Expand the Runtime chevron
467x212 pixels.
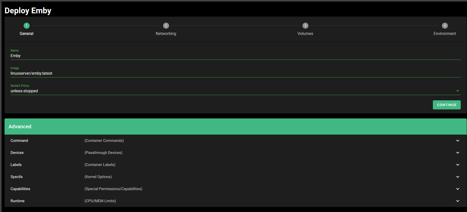tap(458, 201)
